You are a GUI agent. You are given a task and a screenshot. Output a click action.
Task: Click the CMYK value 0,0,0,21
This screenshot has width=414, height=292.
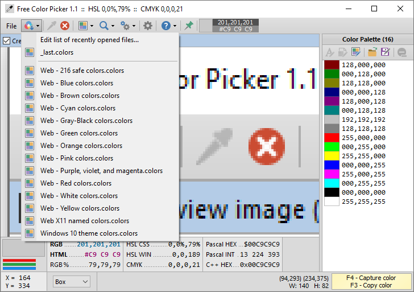click(x=184, y=265)
